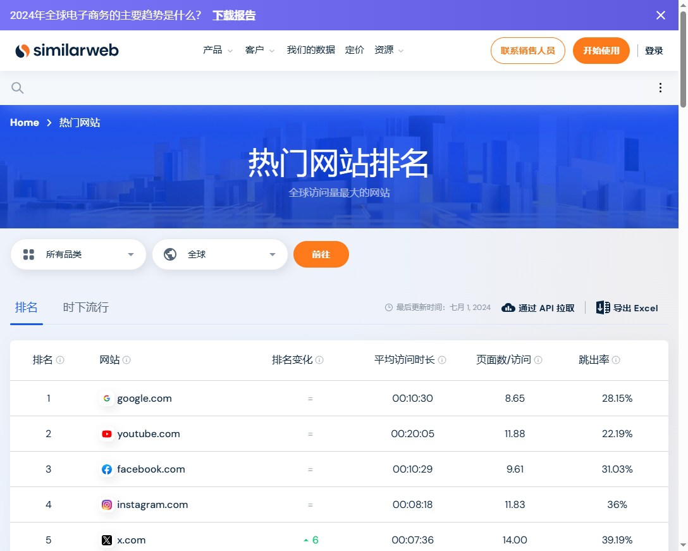Open the facebook.com site link
This screenshot has width=688, height=551.
click(151, 469)
